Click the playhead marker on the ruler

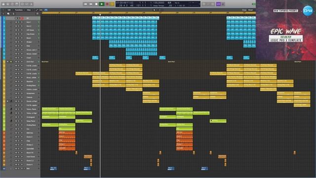click(100, 14)
